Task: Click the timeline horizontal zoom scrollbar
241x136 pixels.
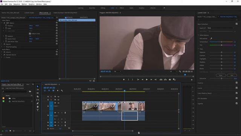Action: click(103, 131)
